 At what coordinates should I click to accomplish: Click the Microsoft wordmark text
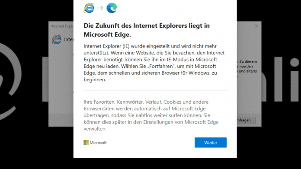pos(98,143)
